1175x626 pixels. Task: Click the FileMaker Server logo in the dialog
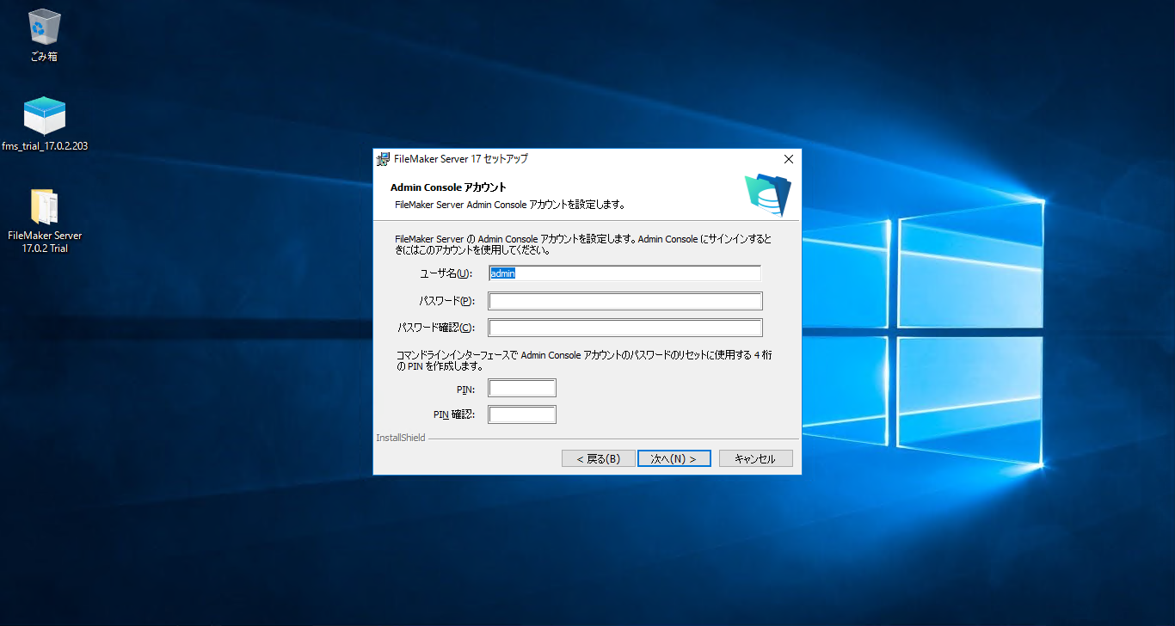pyautogui.click(x=765, y=194)
